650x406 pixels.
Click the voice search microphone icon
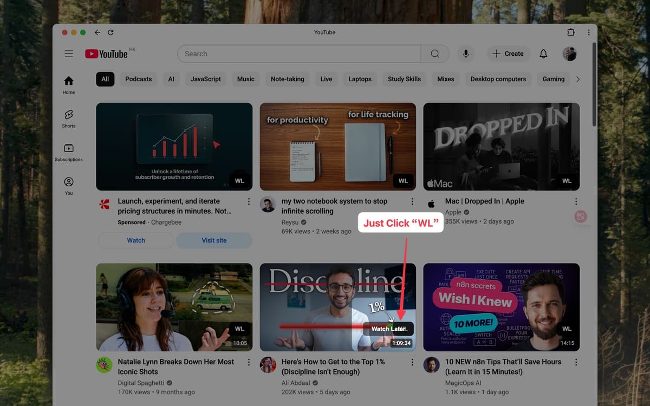(465, 54)
